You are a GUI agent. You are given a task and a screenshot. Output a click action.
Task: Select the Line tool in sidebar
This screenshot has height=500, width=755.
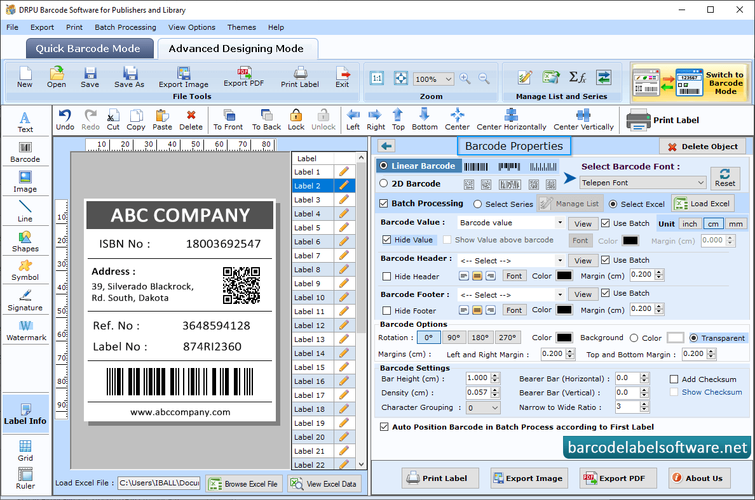[x=25, y=212]
